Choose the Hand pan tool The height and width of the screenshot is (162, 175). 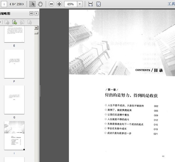(40, 4)
